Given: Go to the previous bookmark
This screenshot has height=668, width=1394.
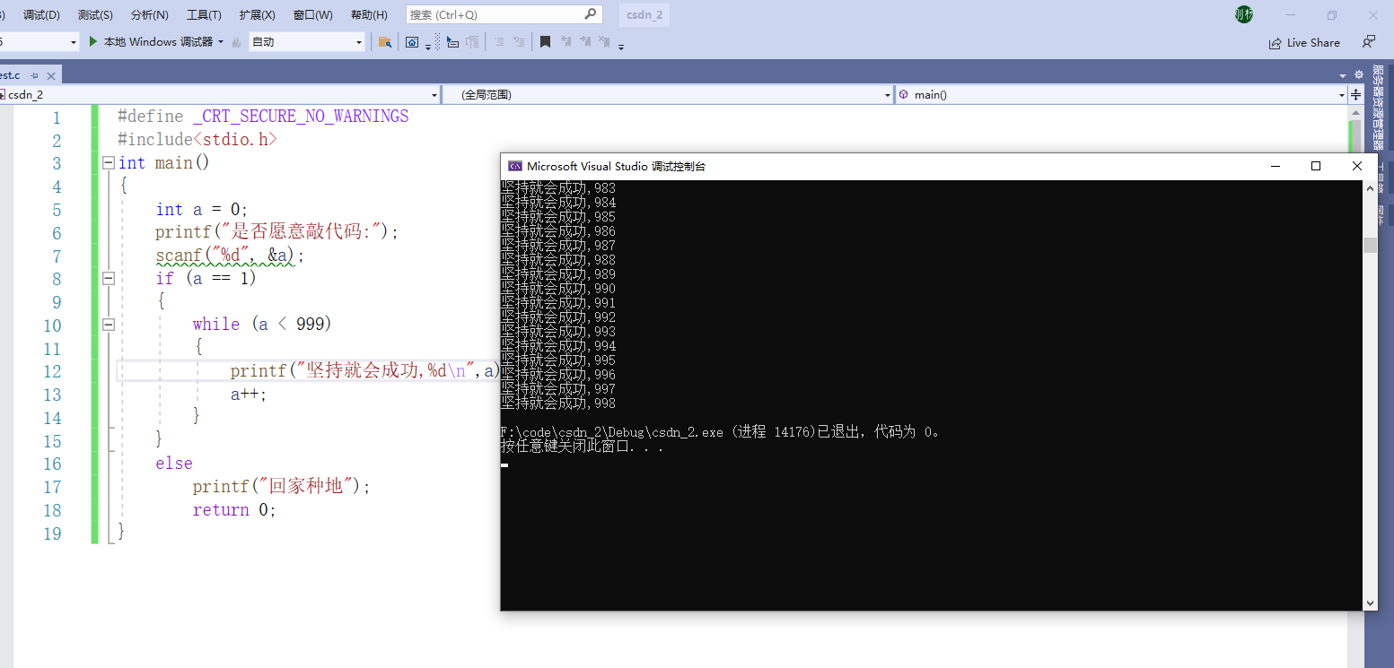Looking at the screenshot, I should pyautogui.click(x=565, y=42).
